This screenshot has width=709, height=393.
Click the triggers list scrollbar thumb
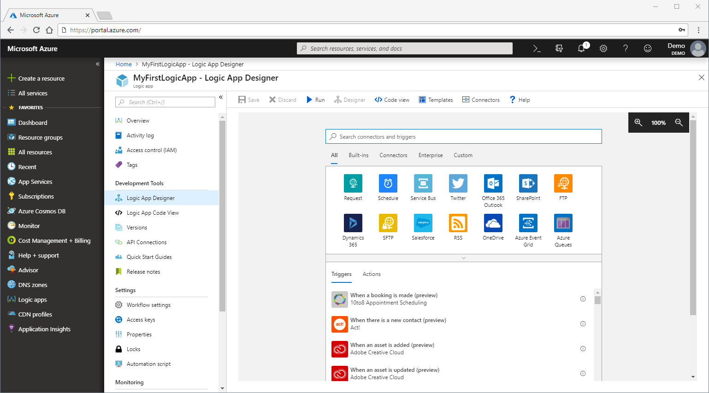tap(597, 300)
